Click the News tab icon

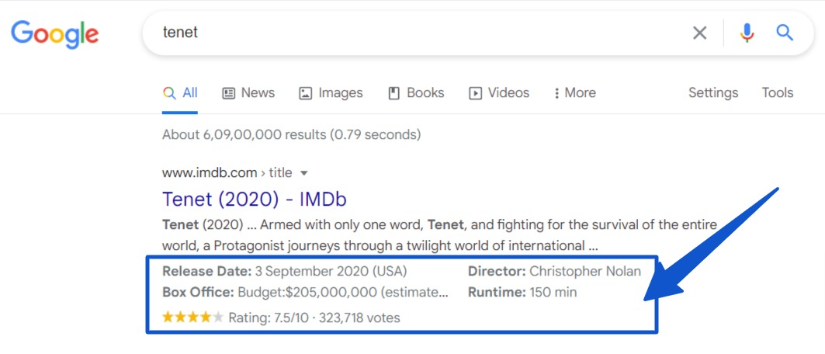228,94
